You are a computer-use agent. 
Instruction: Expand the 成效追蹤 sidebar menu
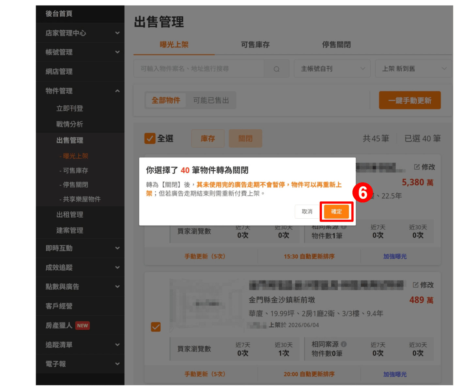(80, 268)
